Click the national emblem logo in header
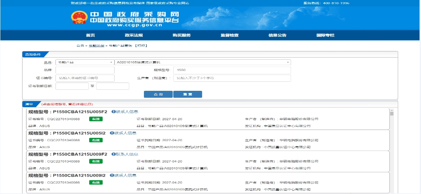 (x=79, y=18)
